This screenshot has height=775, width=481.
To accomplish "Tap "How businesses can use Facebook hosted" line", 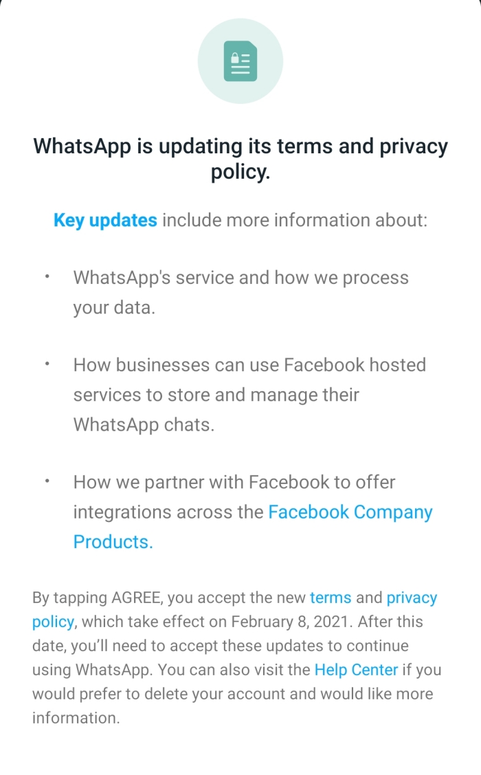I will click(x=249, y=364).
